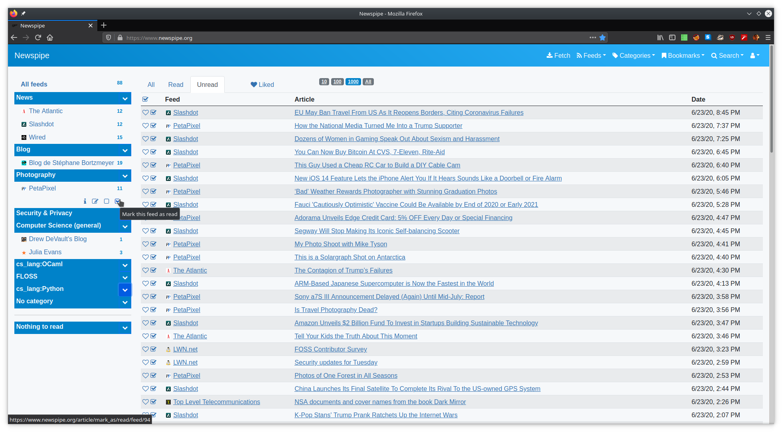Open the Bookmarks dropdown menu
Image resolution: width=782 pixels, height=432 pixels.
tap(683, 56)
